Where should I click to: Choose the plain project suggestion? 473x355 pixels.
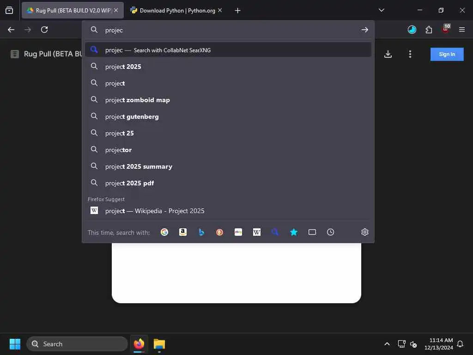(x=228, y=83)
